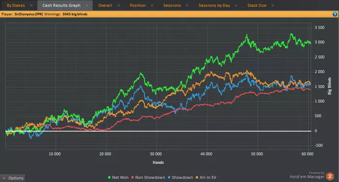
Task: Toggle the Showdown series label
Action: click(182, 178)
